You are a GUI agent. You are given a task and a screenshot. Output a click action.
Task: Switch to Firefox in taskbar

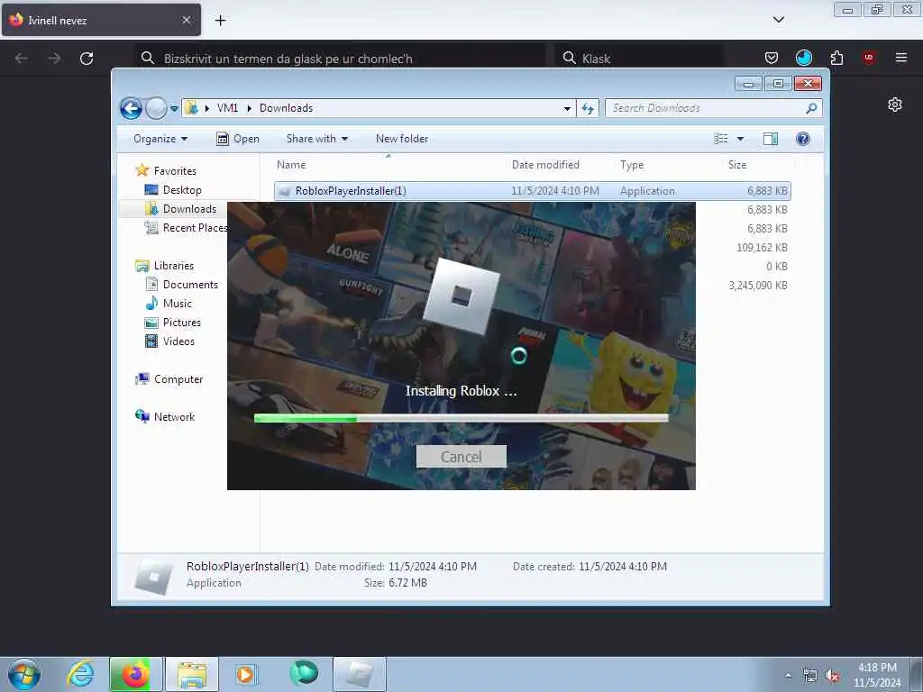click(x=135, y=674)
